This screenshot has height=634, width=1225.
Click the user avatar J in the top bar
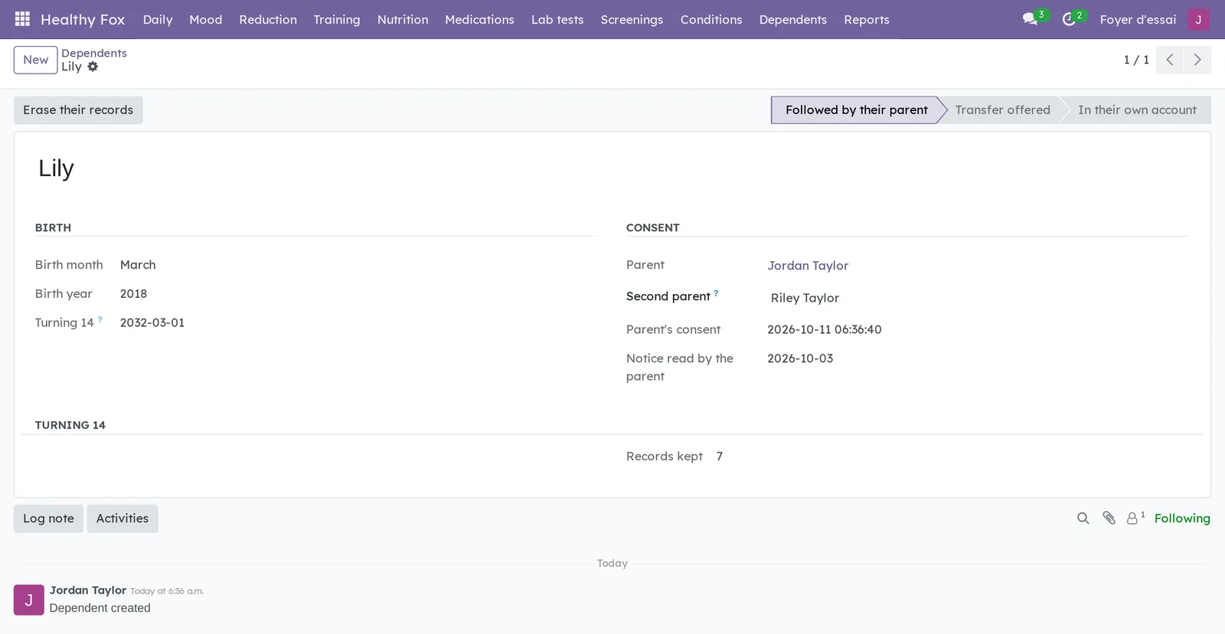tap(1198, 19)
